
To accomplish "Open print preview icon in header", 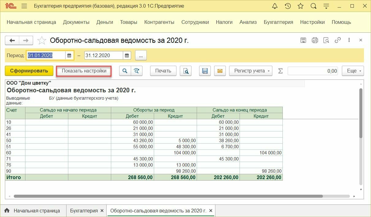I will pos(326,40).
